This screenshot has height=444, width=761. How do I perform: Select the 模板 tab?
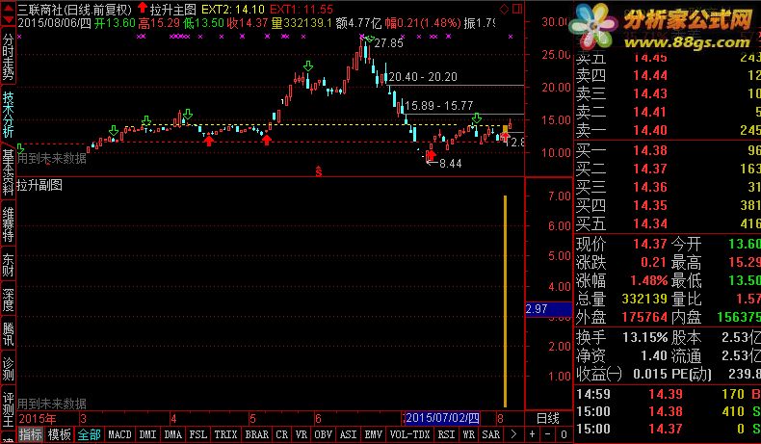[59, 434]
